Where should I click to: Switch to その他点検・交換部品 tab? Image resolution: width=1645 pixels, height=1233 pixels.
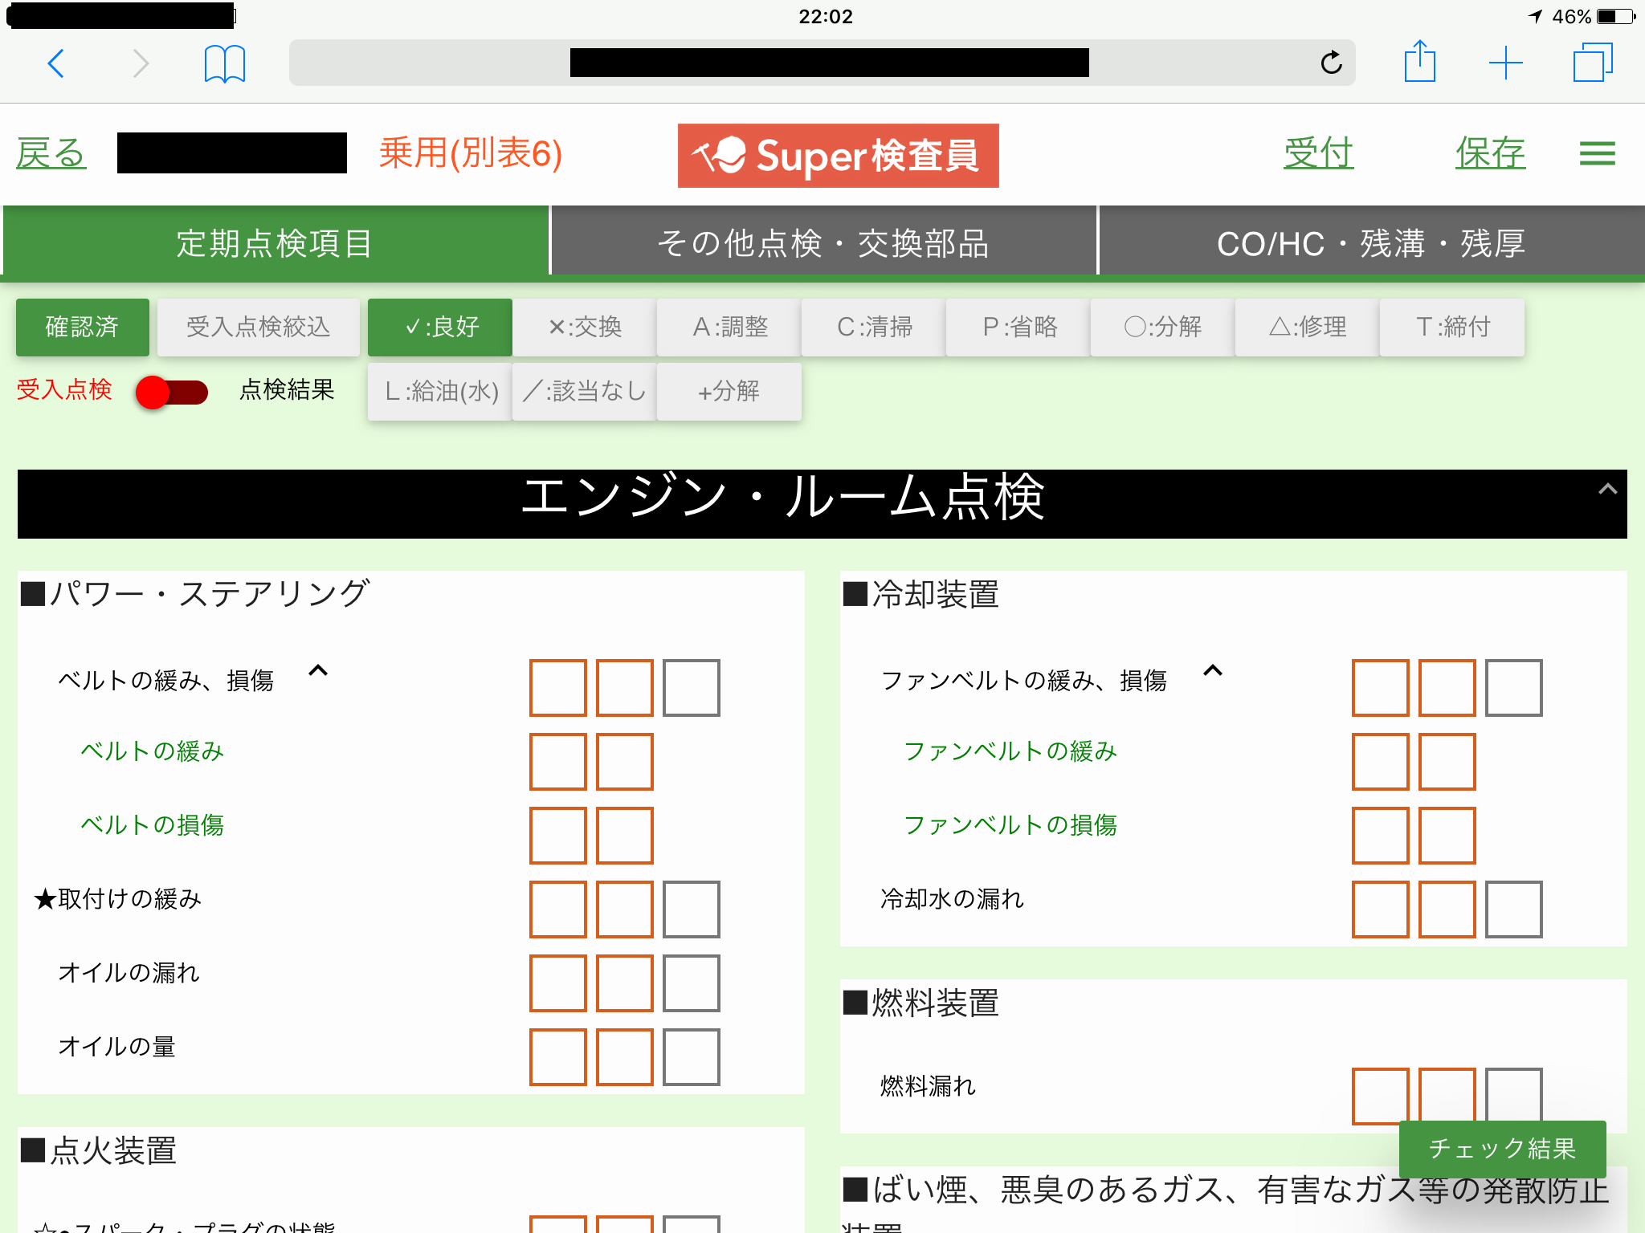[823, 242]
